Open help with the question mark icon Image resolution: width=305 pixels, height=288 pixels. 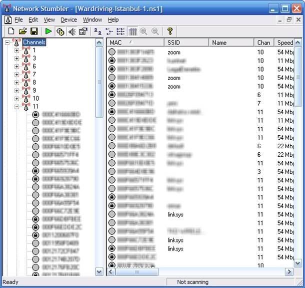[170, 31]
